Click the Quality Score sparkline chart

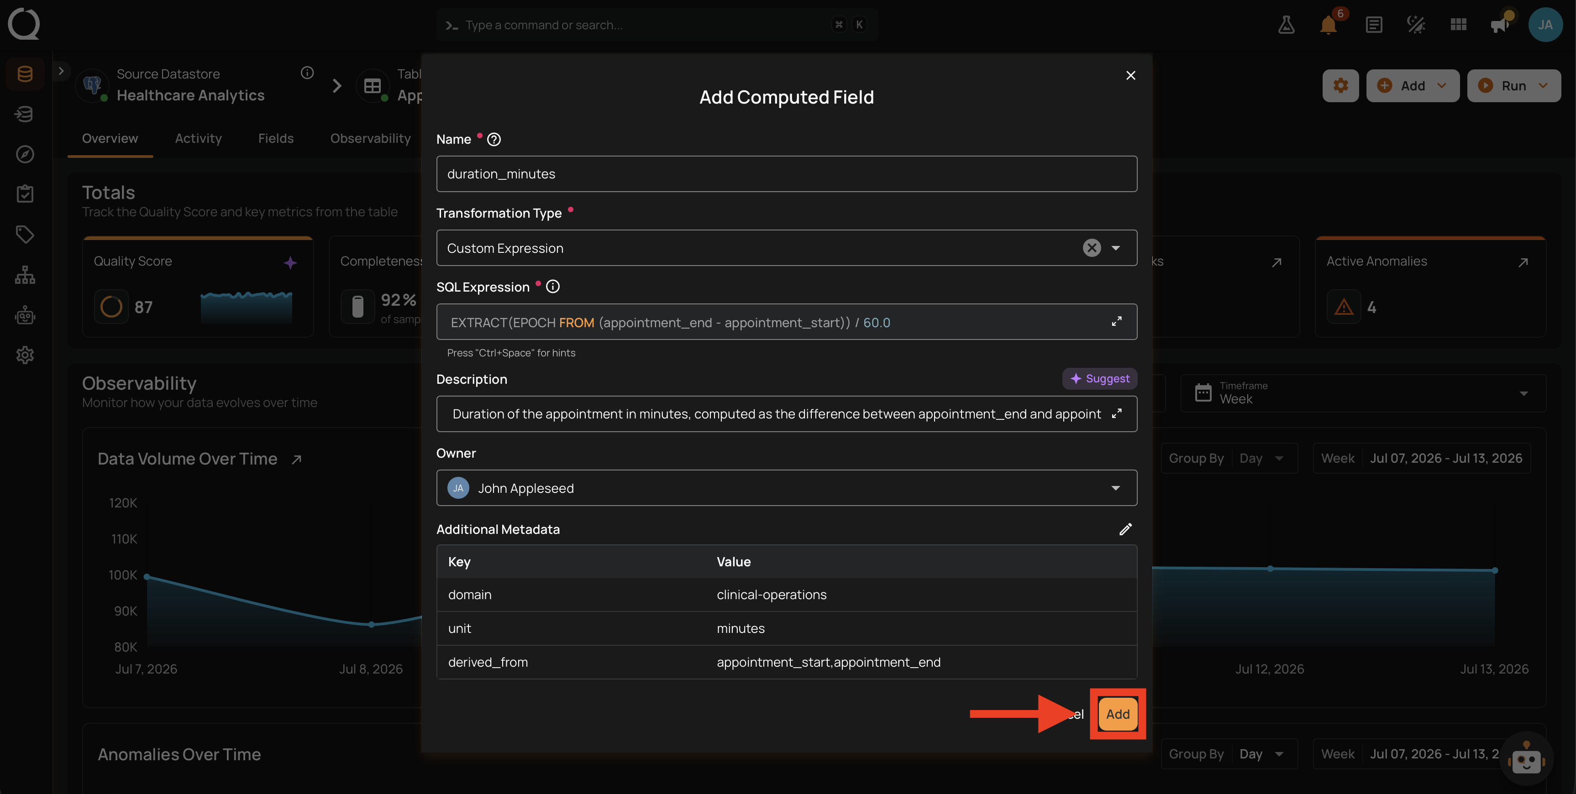coord(247,307)
